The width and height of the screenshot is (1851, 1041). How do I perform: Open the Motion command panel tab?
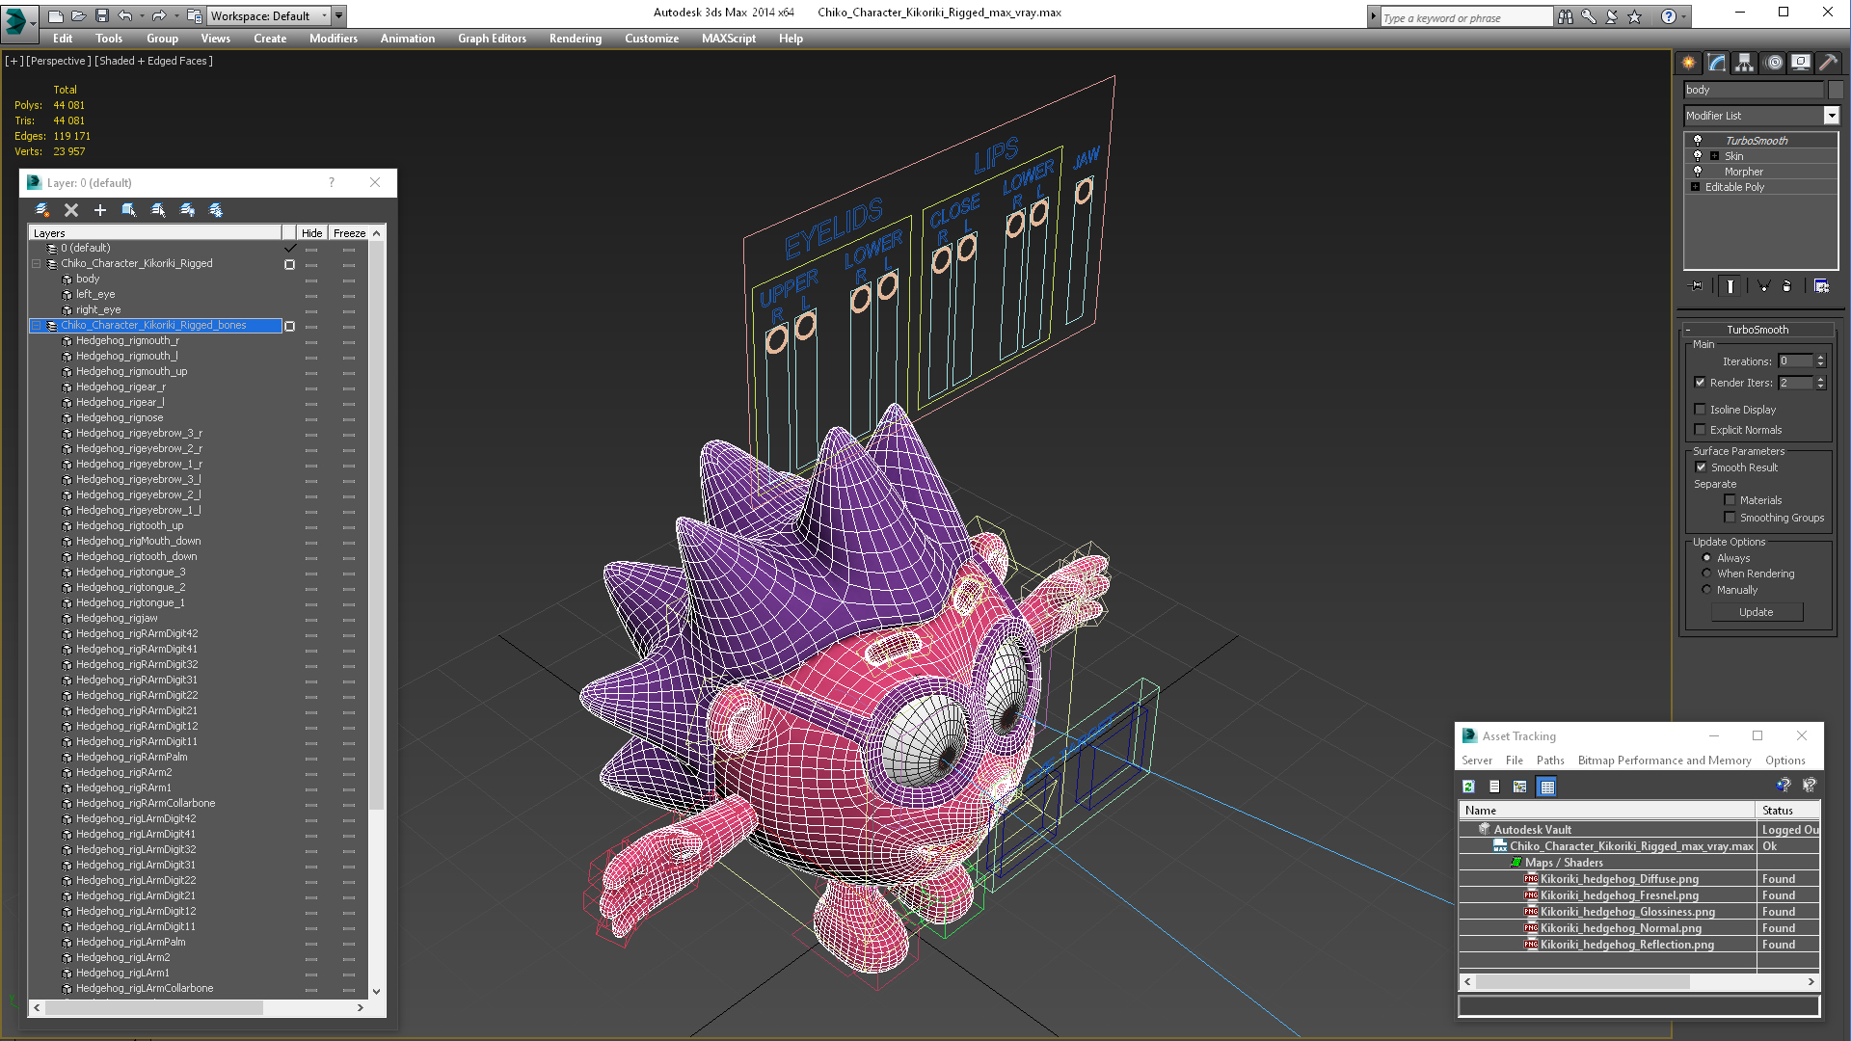[x=1774, y=63]
